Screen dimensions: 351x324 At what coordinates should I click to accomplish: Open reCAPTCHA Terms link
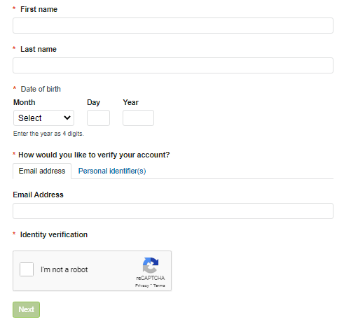pos(159,286)
